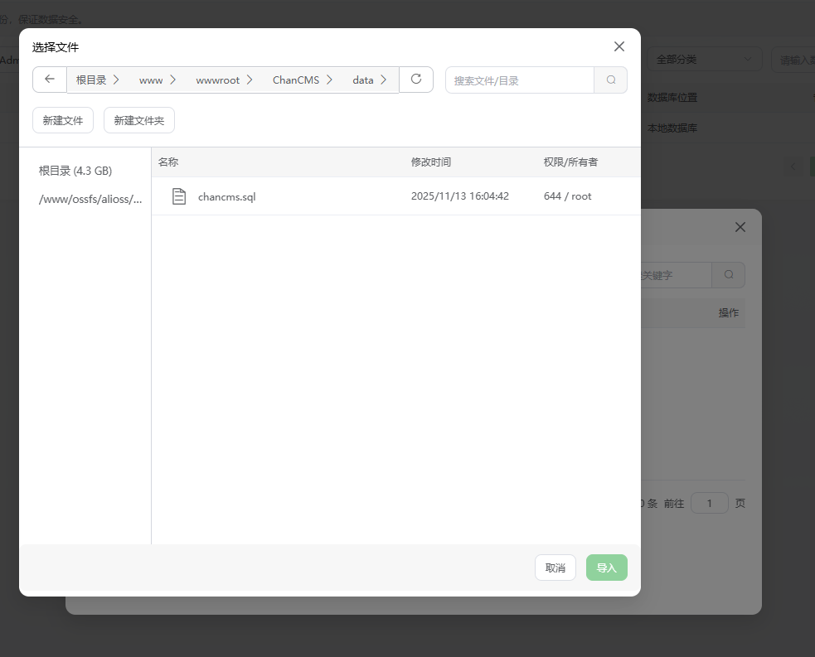Expand the chevron after data in the breadcrumb

tap(384, 80)
